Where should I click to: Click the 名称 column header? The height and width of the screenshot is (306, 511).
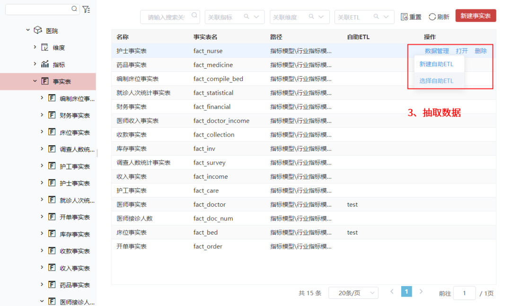(x=123, y=37)
